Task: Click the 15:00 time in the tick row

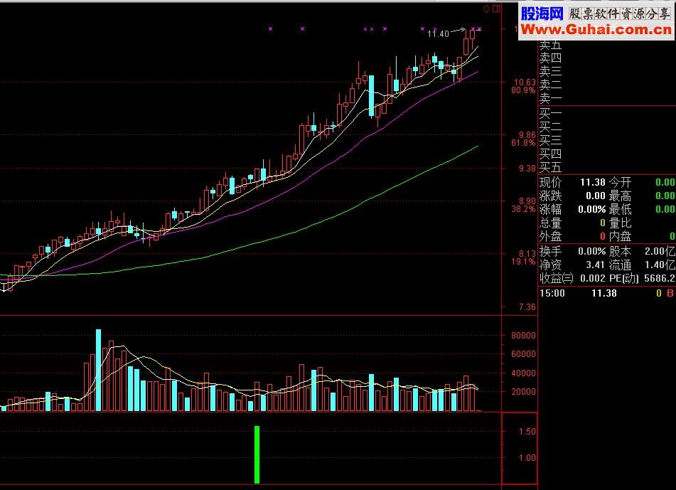Action: (552, 293)
